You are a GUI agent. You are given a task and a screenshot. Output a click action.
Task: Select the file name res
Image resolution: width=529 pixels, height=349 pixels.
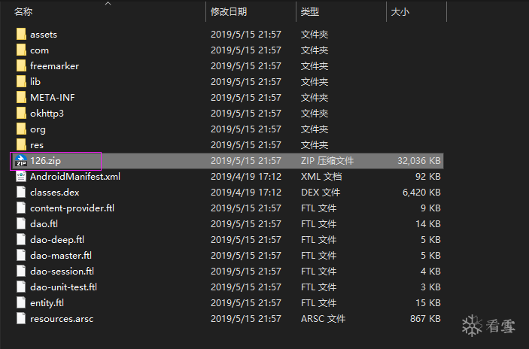37,145
